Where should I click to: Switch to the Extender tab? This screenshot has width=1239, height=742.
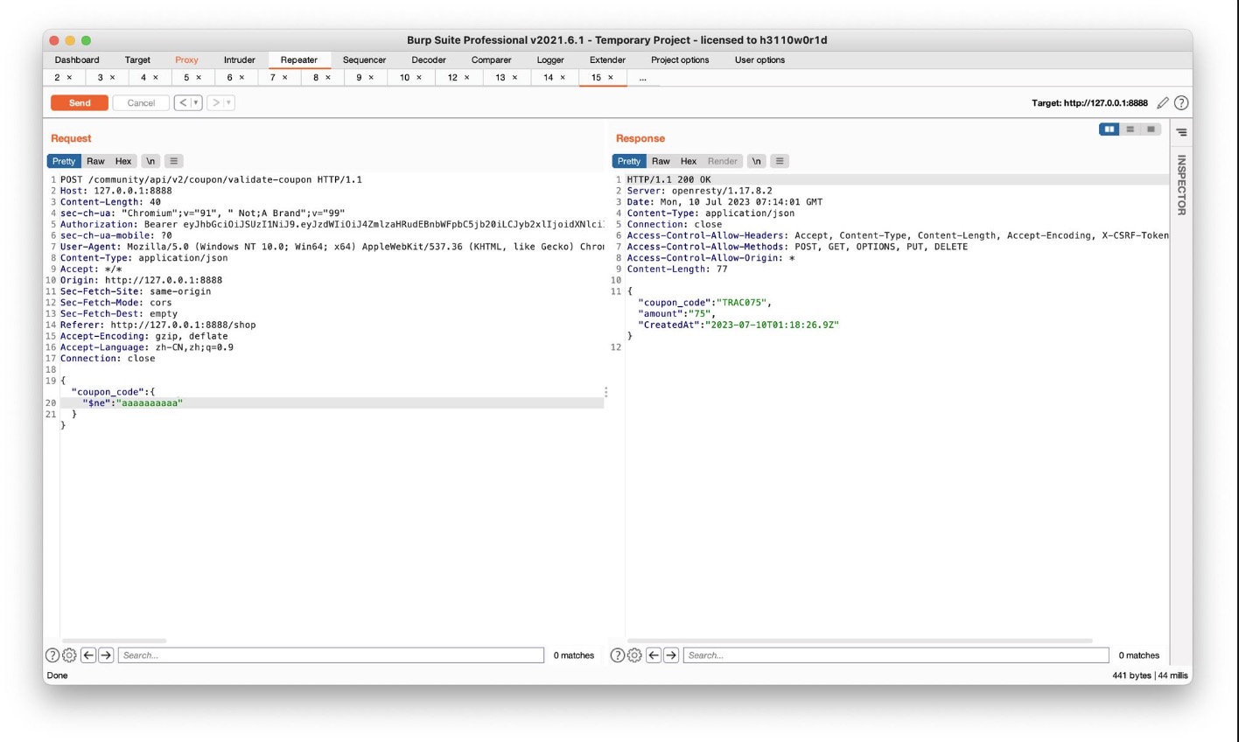pyautogui.click(x=607, y=60)
